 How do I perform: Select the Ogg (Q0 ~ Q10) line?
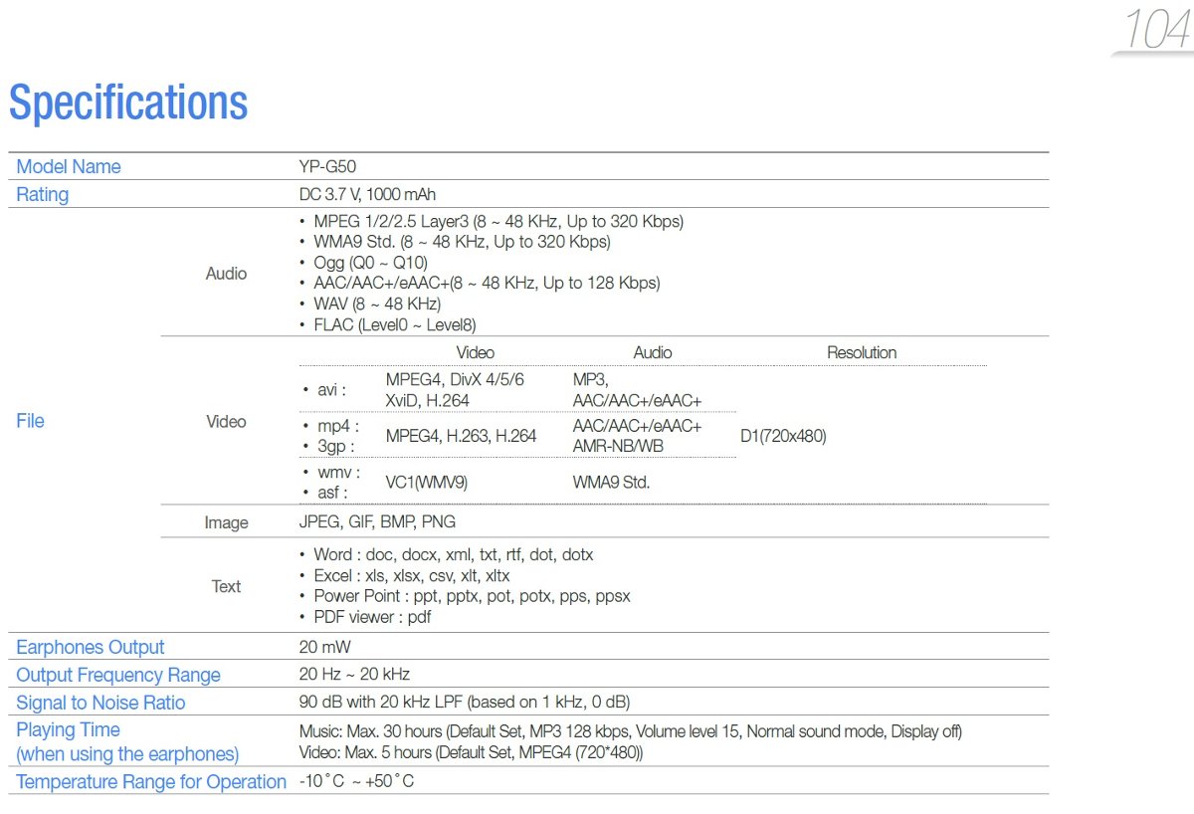click(x=370, y=263)
